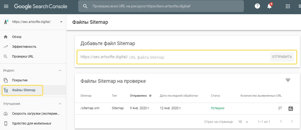Click Файлы Sitemap на проверке heading

click(x=113, y=81)
